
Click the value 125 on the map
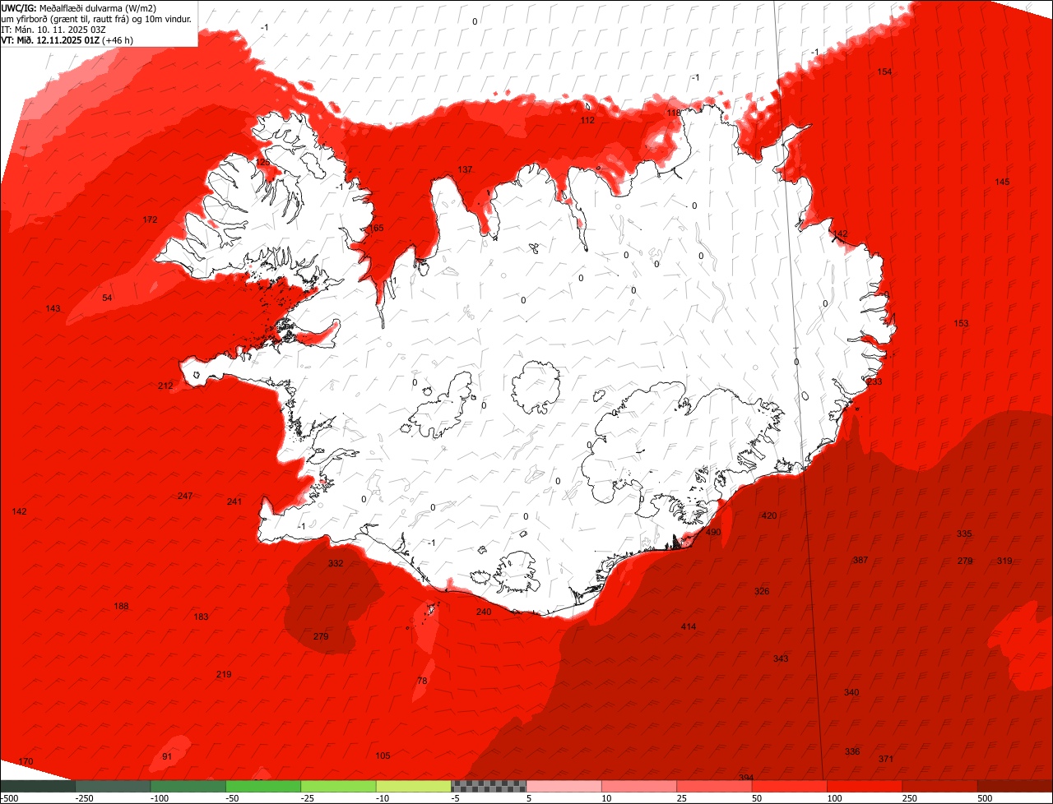pos(262,162)
